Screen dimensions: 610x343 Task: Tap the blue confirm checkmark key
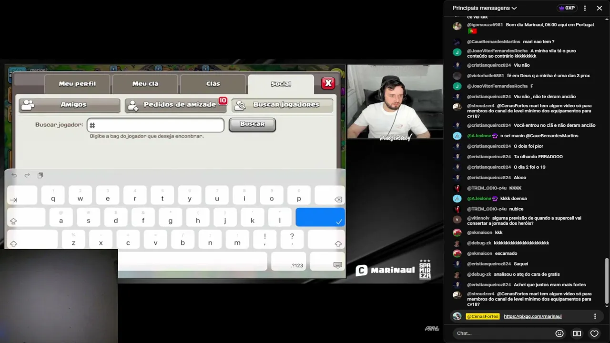click(320, 217)
